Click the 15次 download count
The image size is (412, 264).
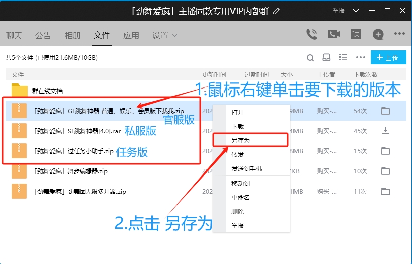(360, 151)
